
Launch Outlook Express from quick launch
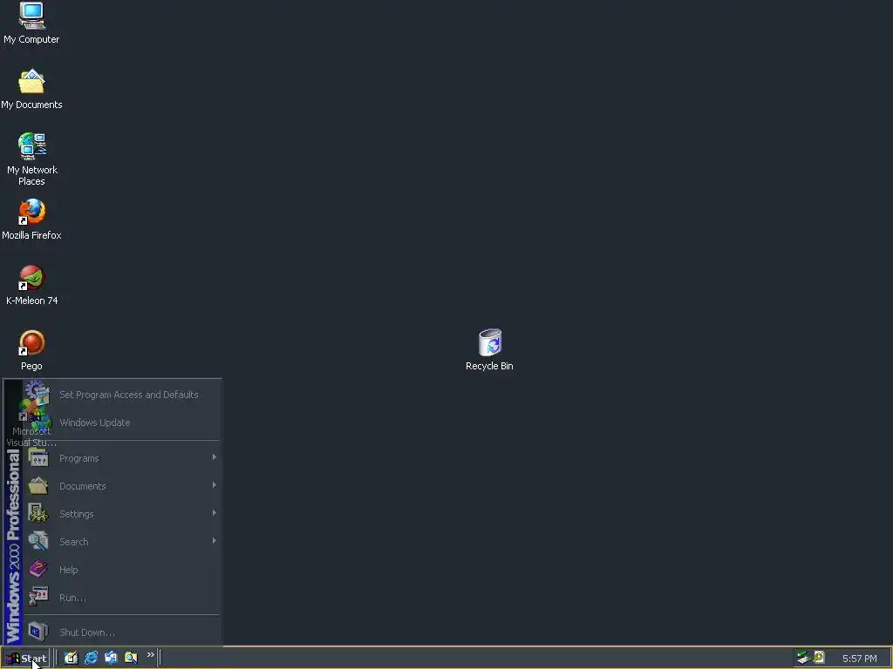click(x=111, y=658)
